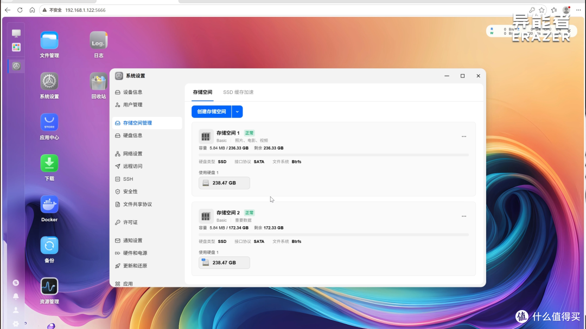Click 存储空间 2 capacity usage bar
The image size is (586, 329).
334,234
